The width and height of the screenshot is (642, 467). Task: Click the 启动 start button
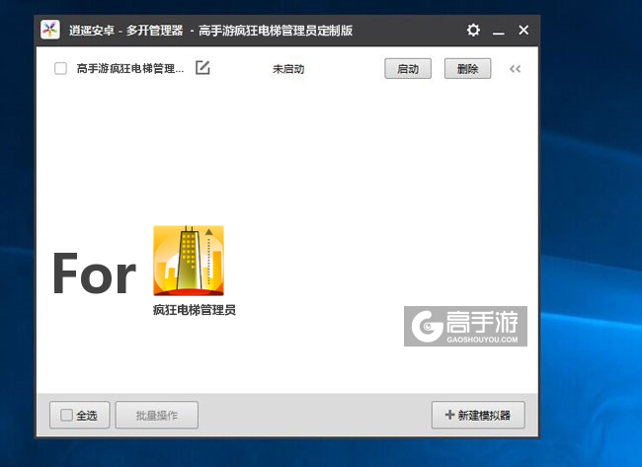408,69
